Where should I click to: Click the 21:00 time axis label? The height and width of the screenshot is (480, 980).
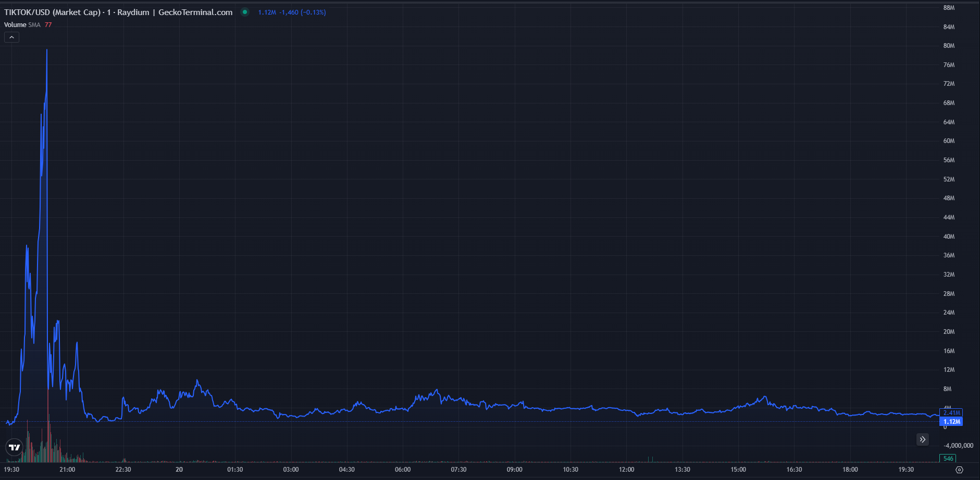[x=67, y=470]
